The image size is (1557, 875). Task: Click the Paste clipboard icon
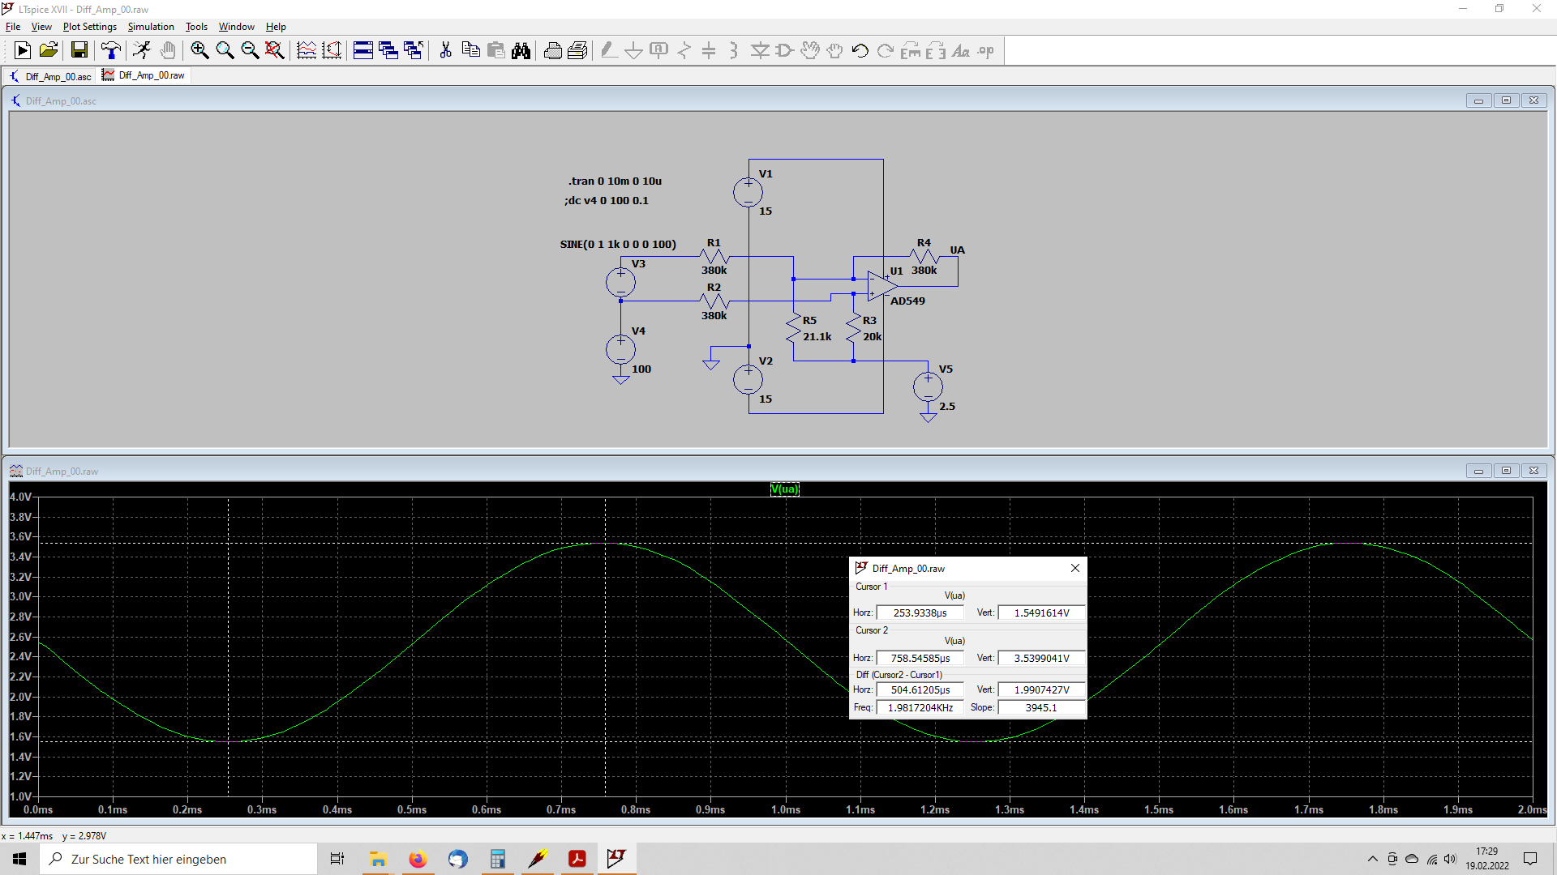click(495, 51)
